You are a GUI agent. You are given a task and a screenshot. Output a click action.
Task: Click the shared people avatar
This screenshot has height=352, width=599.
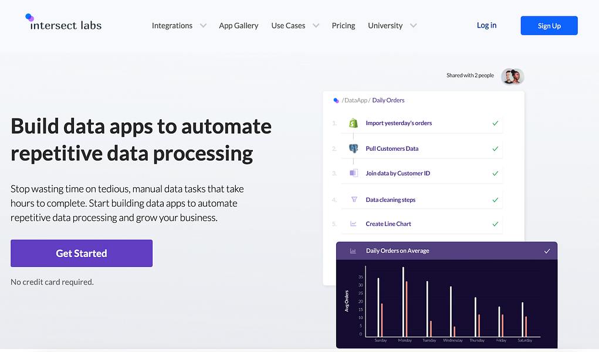point(513,76)
